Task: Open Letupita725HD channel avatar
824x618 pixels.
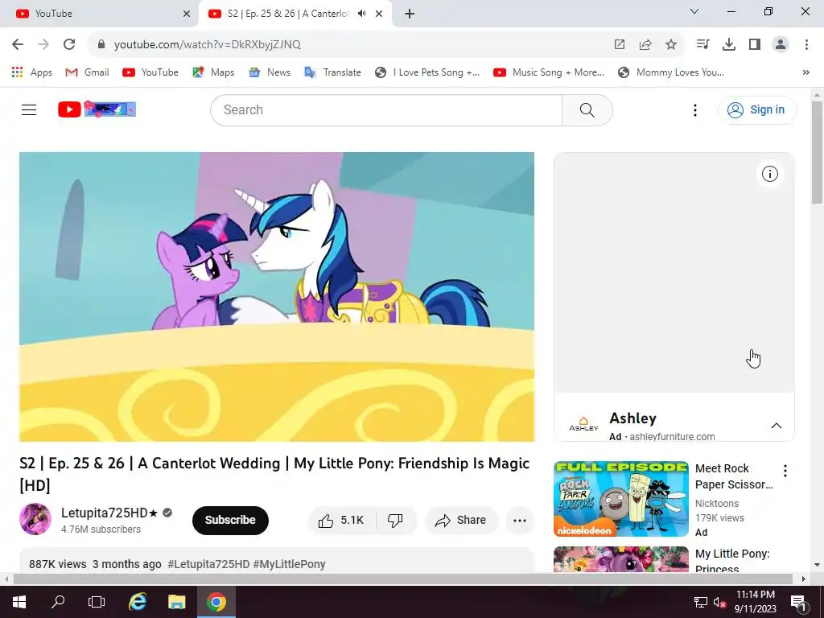Action: pyautogui.click(x=35, y=519)
